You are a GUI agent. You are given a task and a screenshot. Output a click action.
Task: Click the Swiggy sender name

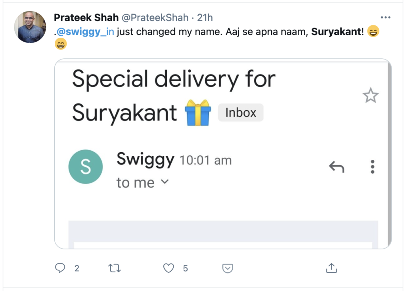click(145, 159)
